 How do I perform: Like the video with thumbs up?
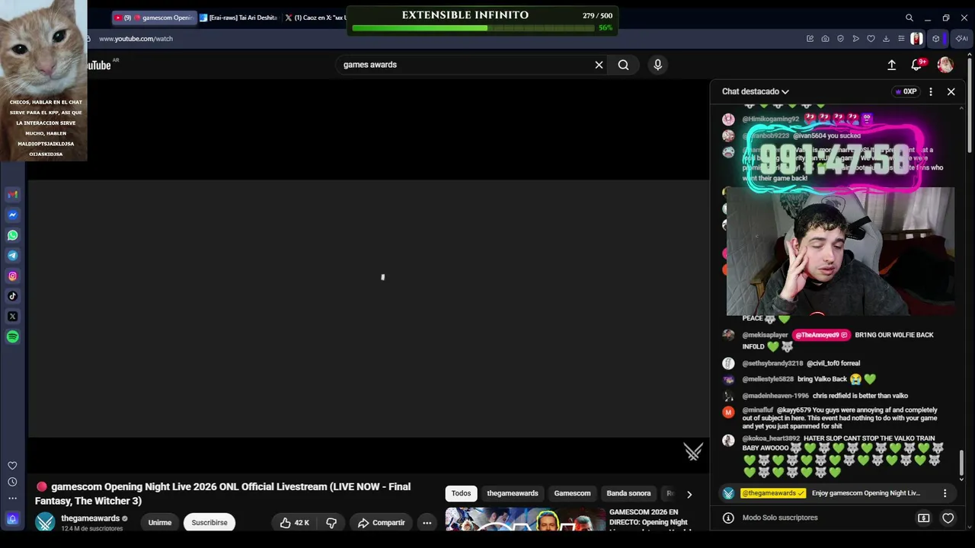[x=294, y=523]
